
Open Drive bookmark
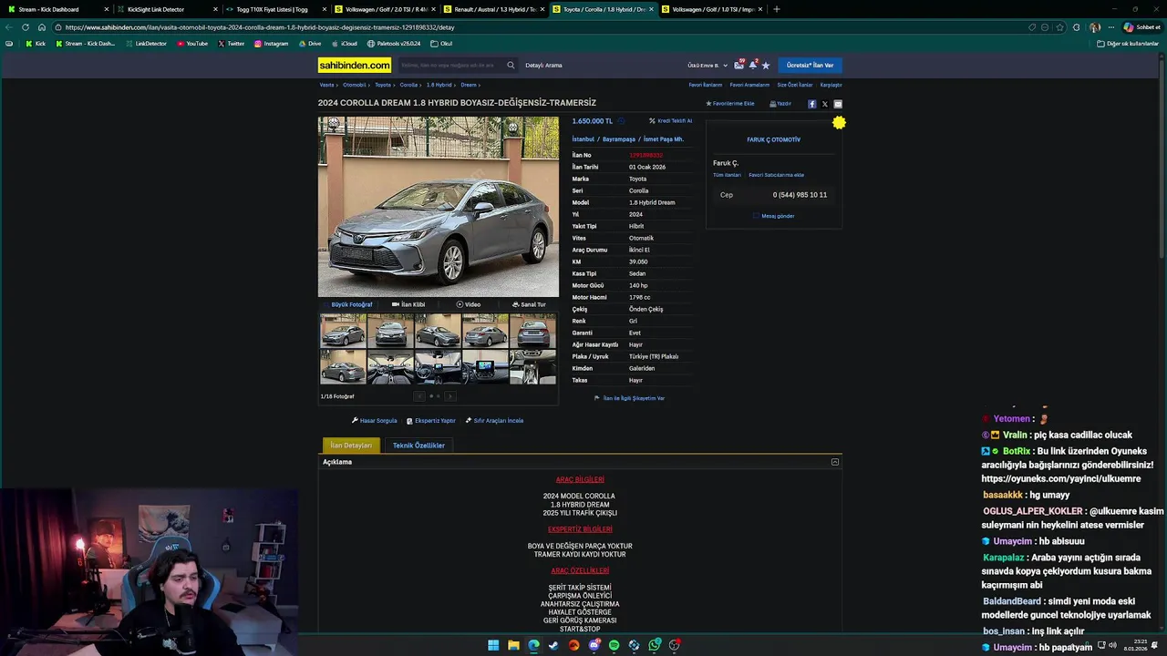310,44
